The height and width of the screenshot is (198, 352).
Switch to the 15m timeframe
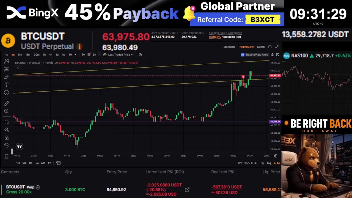point(28,55)
